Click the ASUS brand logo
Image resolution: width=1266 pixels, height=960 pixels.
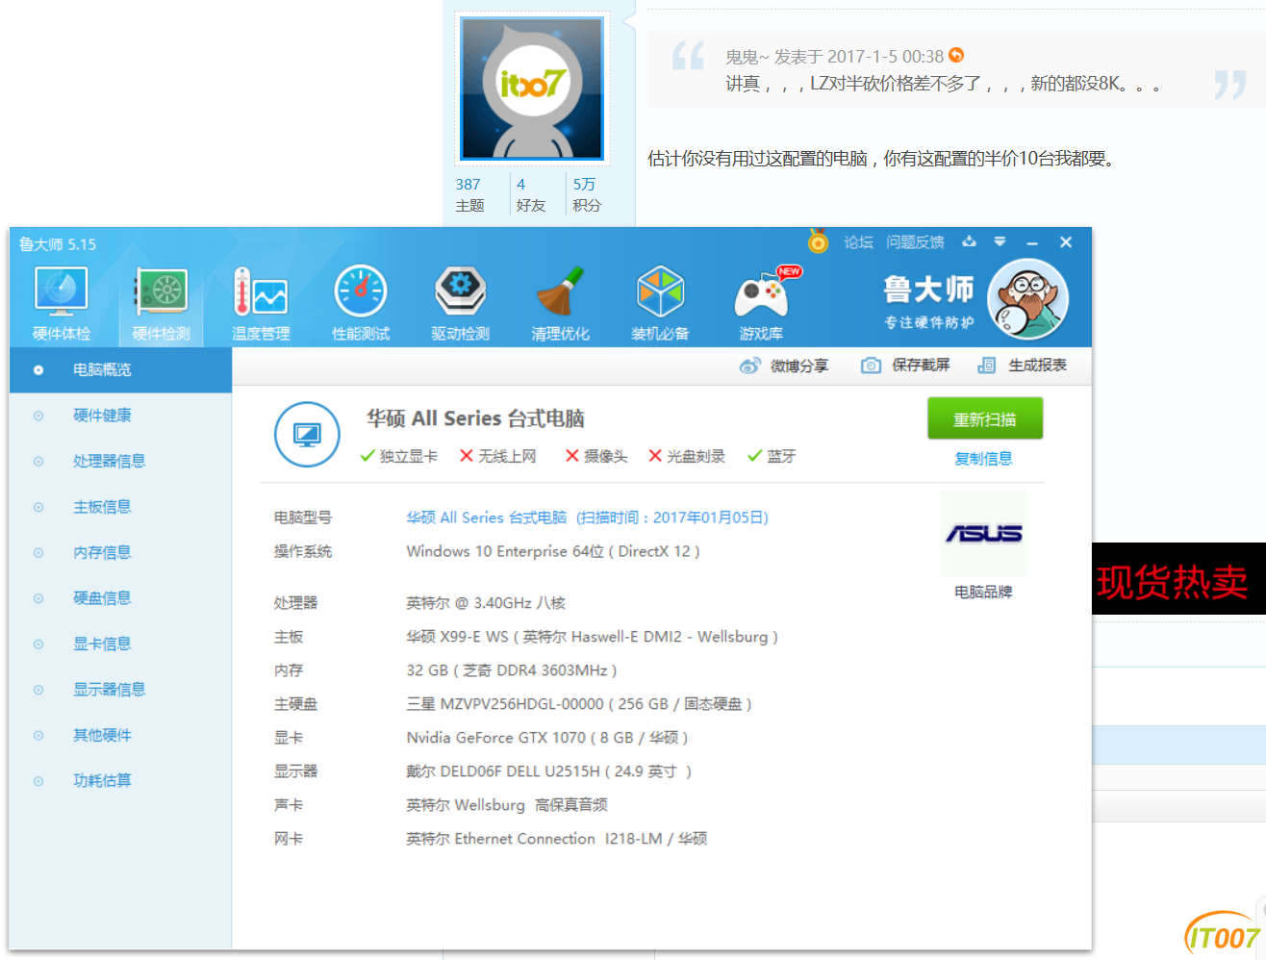click(983, 534)
